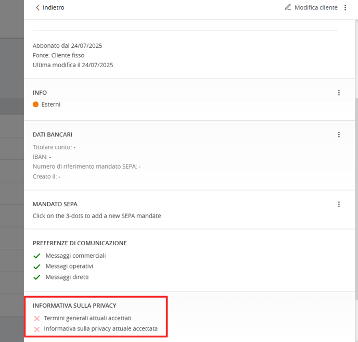Click the Modifica cliente button

311,7
